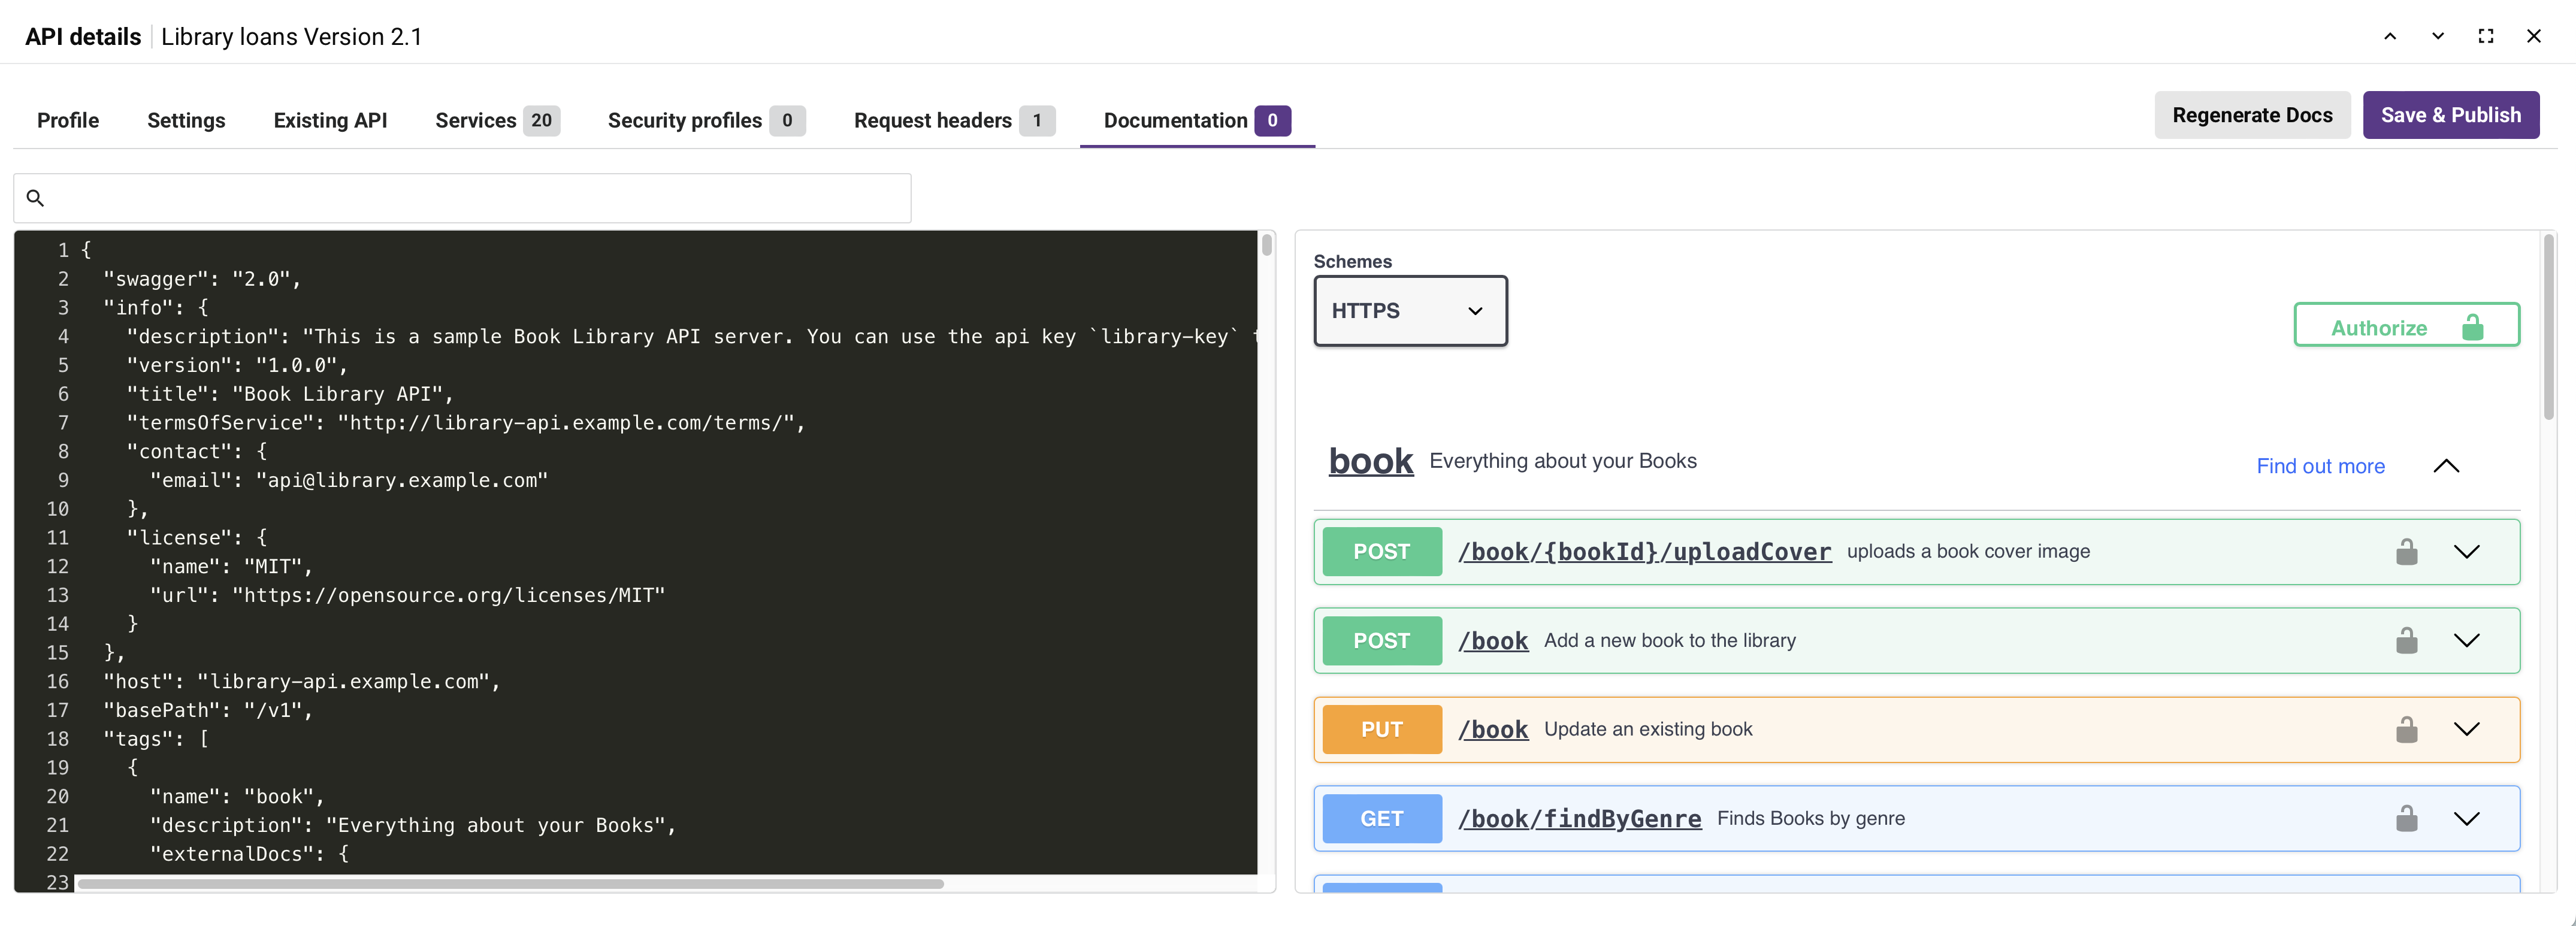Click the book tag heading link
2576x926 pixels.
pyautogui.click(x=1371, y=461)
